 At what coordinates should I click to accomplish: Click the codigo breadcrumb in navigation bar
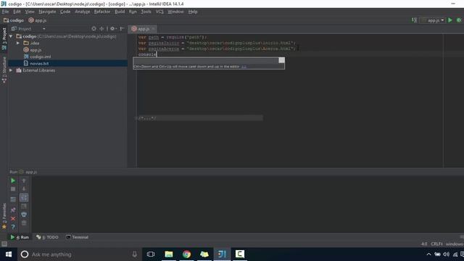coord(14,20)
